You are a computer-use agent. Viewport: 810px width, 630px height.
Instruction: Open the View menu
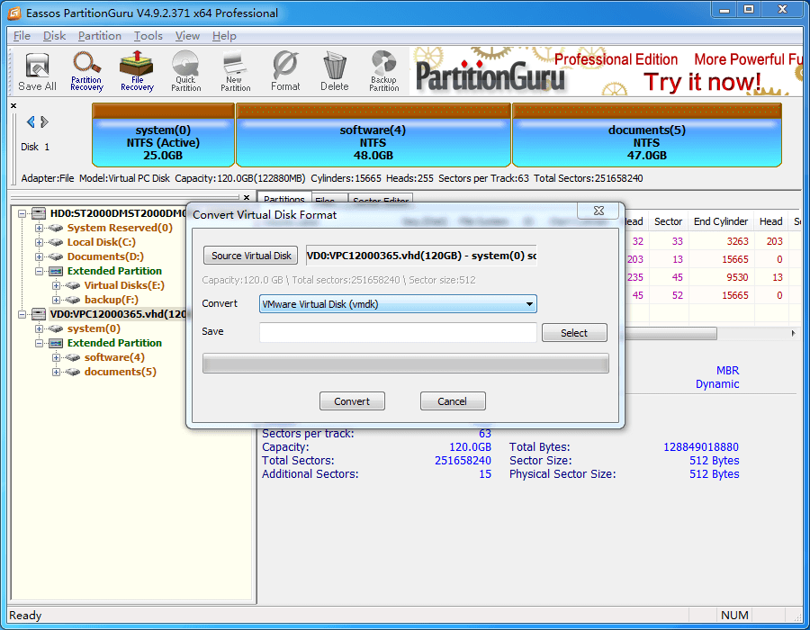point(187,36)
